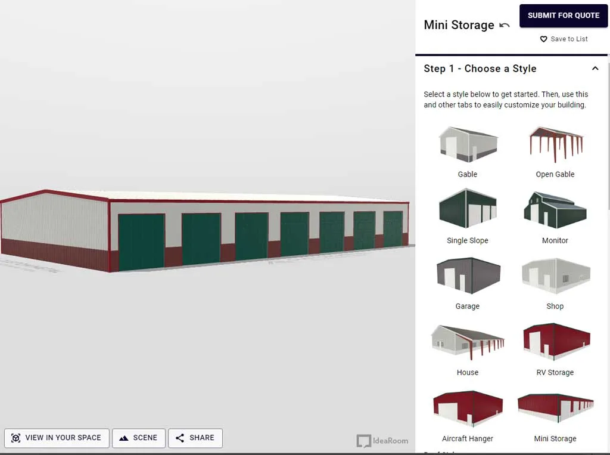
Task: Open the Share options
Action: pyautogui.click(x=195, y=438)
